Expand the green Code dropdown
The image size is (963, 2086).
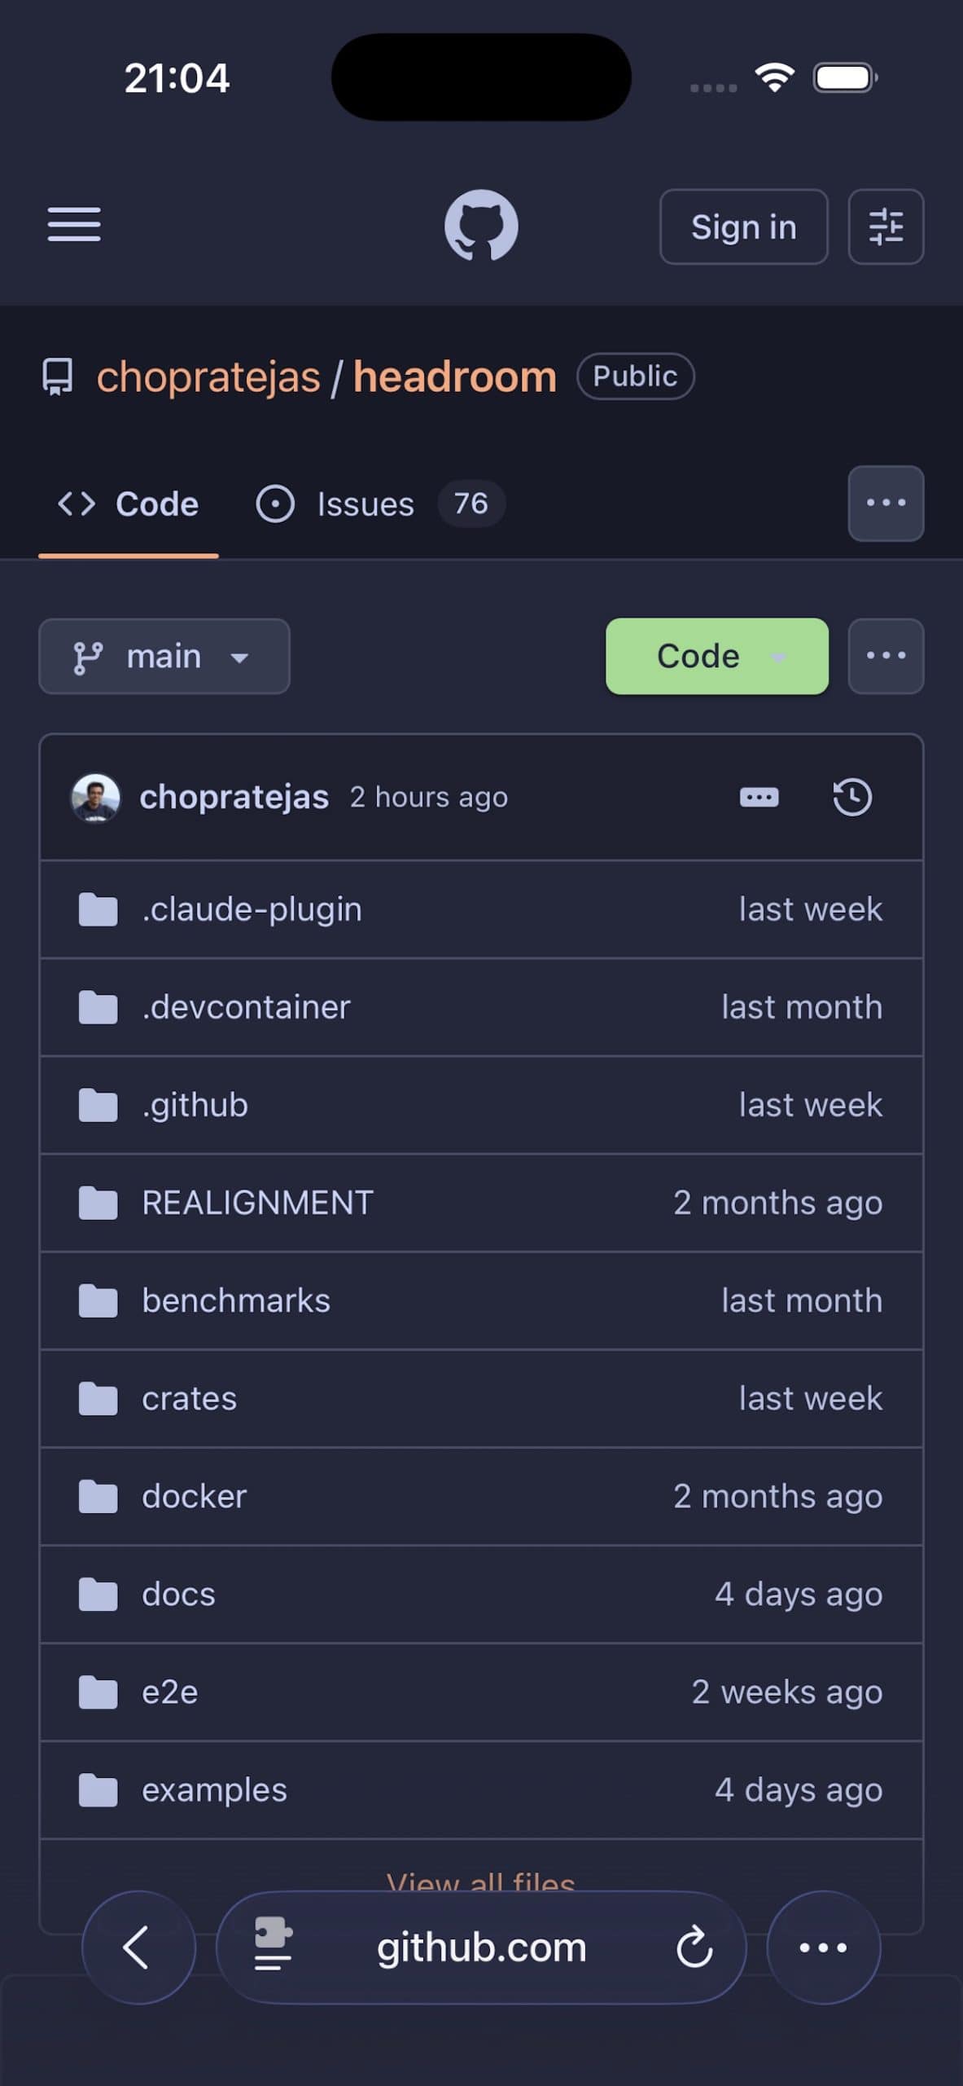coord(717,656)
